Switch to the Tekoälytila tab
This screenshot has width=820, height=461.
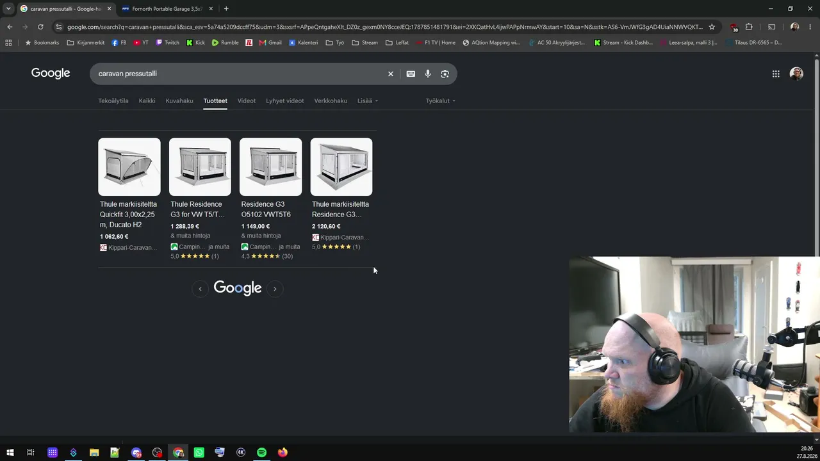[113, 101]
